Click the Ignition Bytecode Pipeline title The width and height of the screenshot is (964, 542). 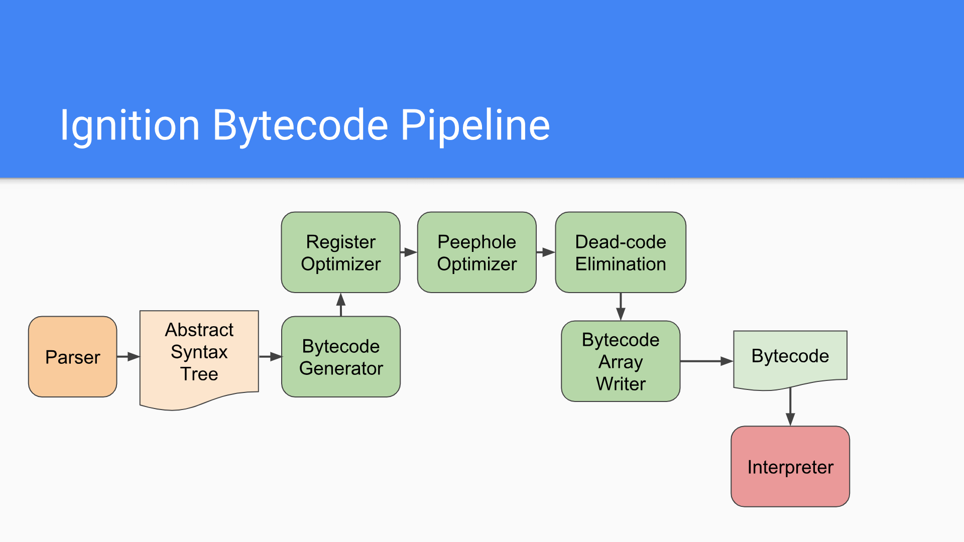point(304,125)
